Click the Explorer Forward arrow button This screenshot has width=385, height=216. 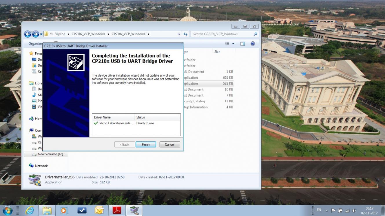tap(35, 34)
